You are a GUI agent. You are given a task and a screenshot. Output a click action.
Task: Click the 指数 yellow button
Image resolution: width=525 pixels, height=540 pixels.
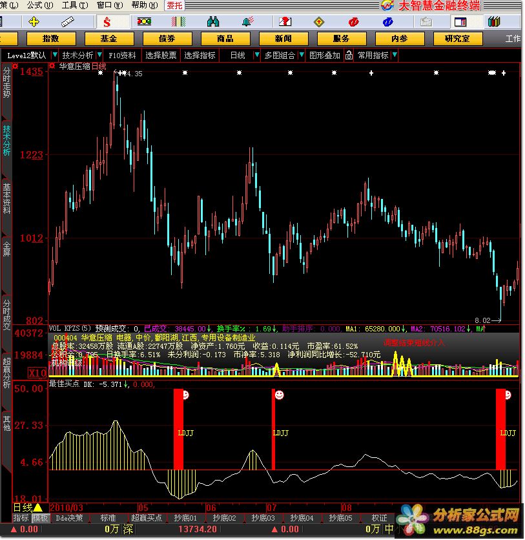tap(51, 39)
